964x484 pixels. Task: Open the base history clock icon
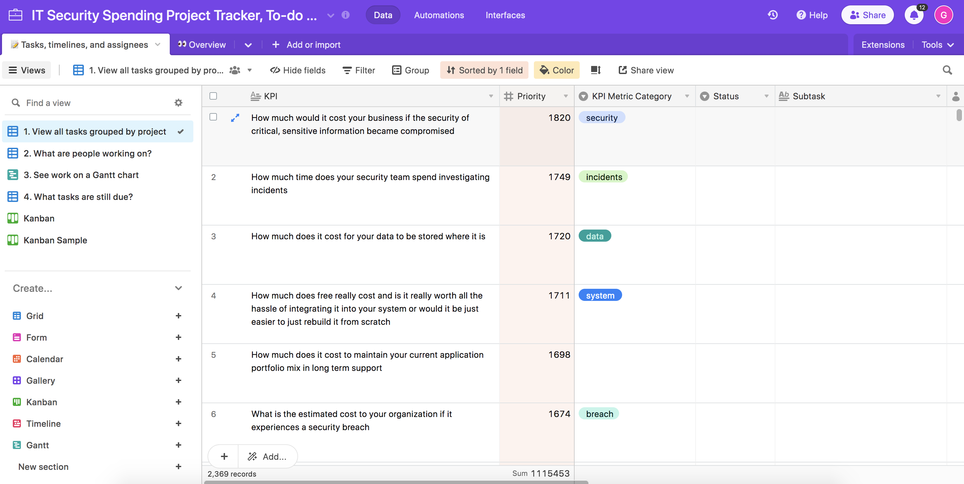click(x=772, y=15)
